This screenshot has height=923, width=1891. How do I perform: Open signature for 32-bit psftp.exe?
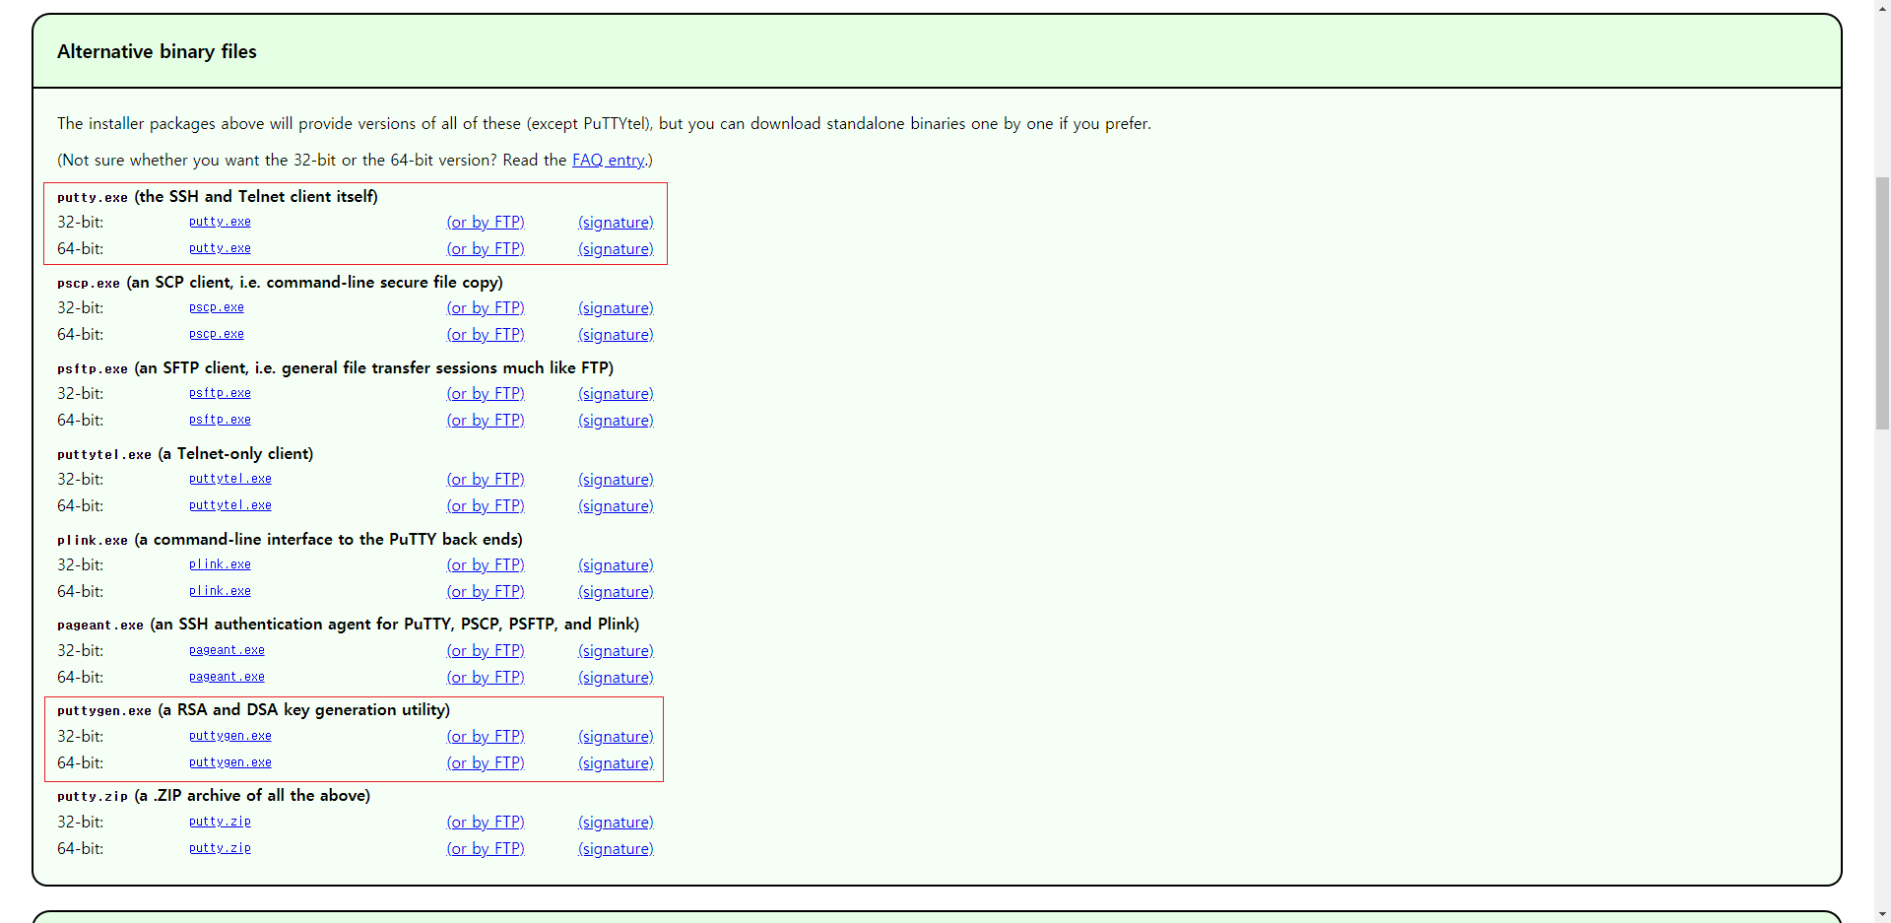[616, 393]
